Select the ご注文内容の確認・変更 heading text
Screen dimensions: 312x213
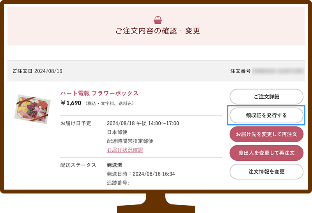pos(158,31)
